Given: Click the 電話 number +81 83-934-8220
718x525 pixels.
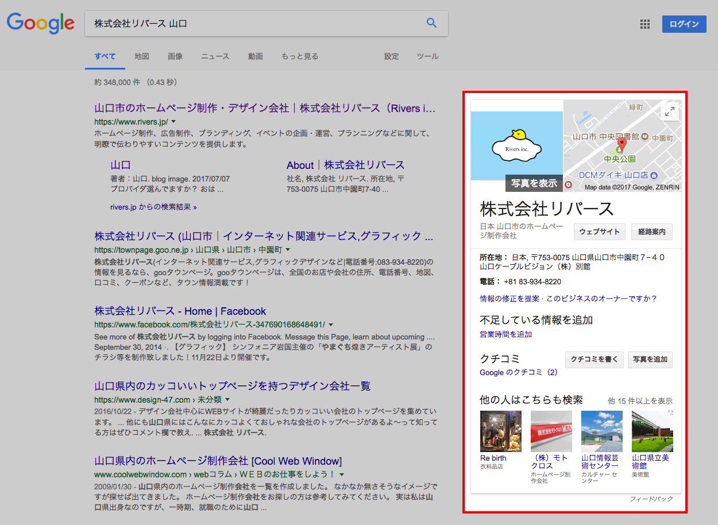Looking at the screenshot, I should coord(532,281).
